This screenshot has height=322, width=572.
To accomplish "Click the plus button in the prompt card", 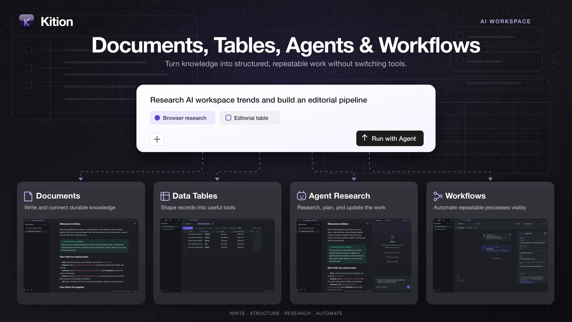I will [157, 139].
